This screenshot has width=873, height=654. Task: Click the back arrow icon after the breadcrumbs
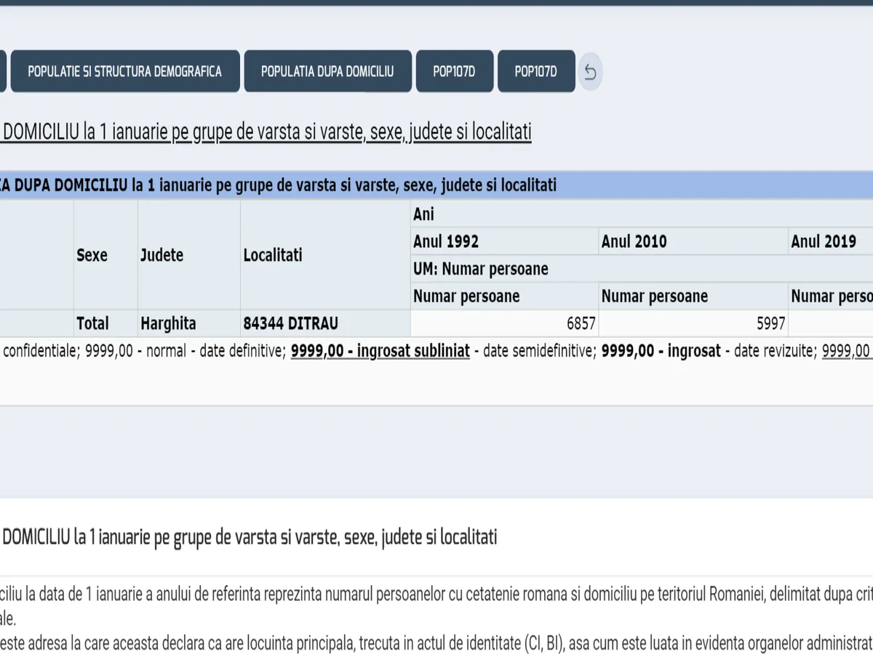coord(590,72)
